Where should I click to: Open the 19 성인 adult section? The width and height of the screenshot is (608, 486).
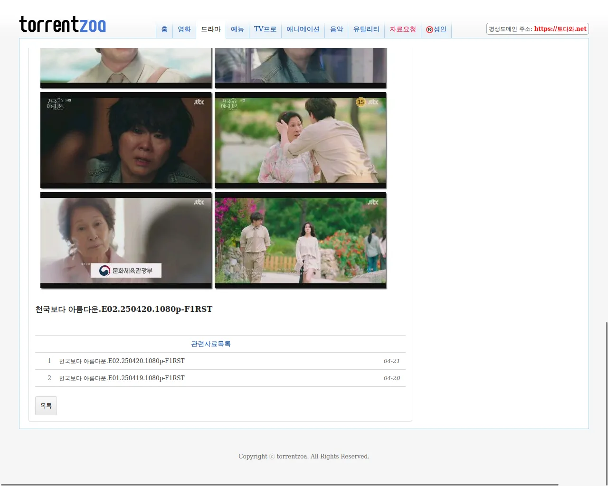tap(436, 29)
